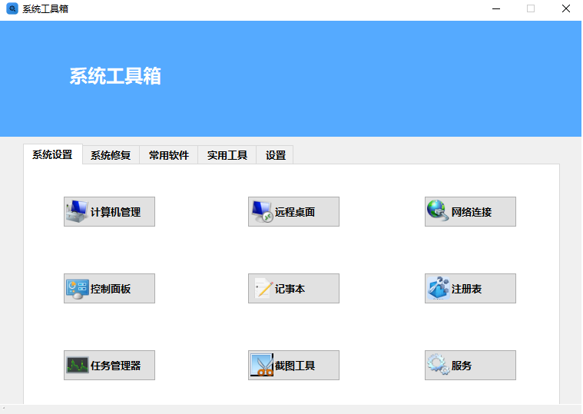Open the 实用工具 tab
Viewport: 583px width, 414px height.
(227, 155)
